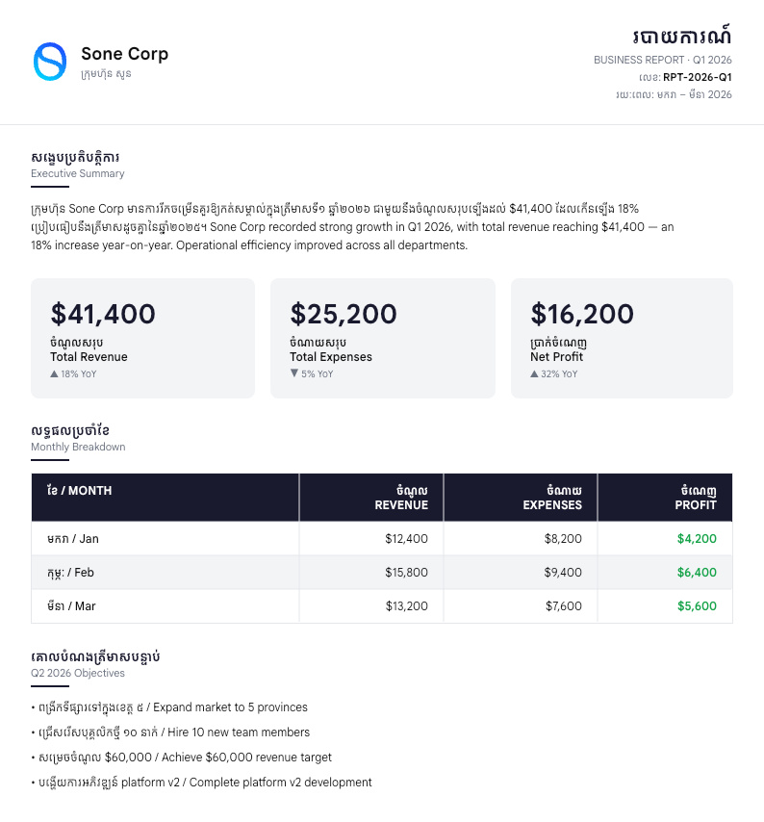
Task: Click the $41,400 Total Revenue card
Action: point(142,338)
